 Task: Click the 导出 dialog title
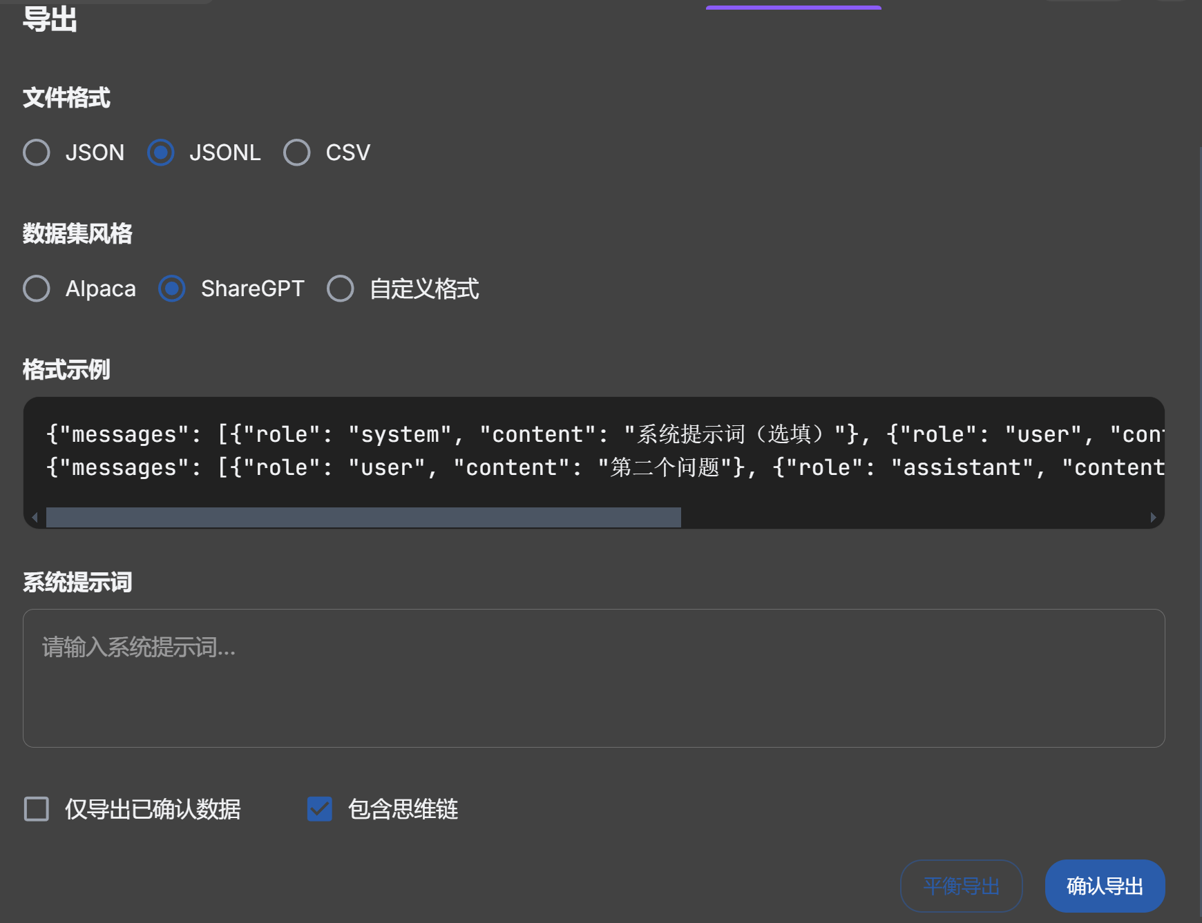tap(50, 19)
